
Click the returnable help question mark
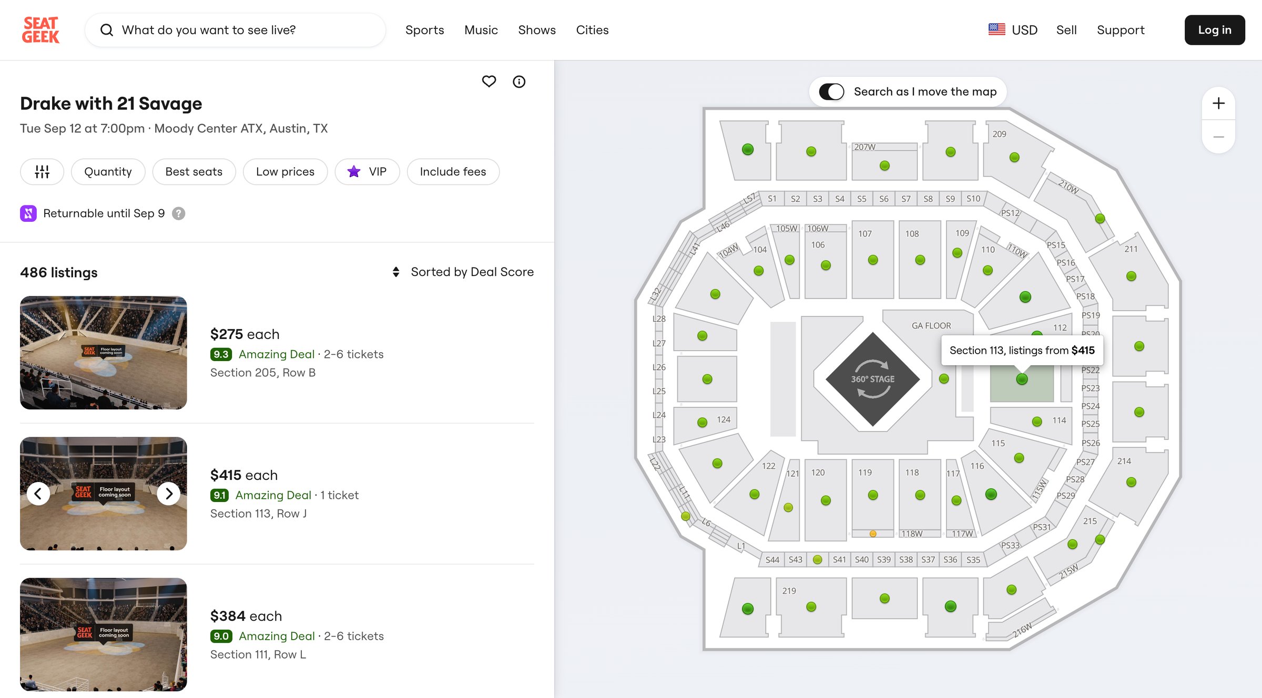point(179,213)
